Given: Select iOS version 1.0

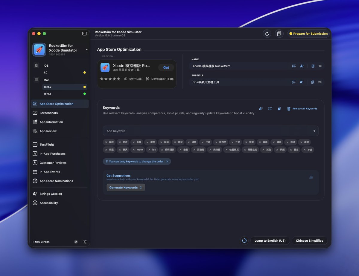Looking at the screenshot, I should click(x=64, y=73).
